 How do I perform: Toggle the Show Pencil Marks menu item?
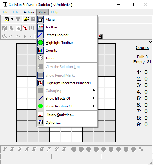pos(67,75)
